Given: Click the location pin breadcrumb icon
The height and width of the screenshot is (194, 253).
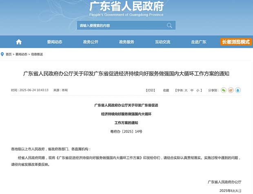Looking at the screenshot, I should 2,54.
